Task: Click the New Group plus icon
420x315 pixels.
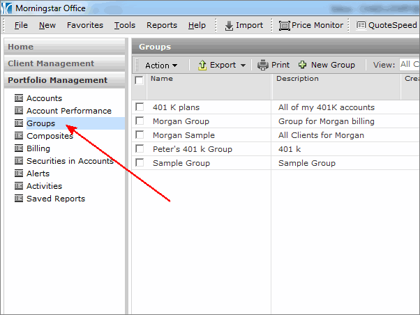Action: [302, 65]
